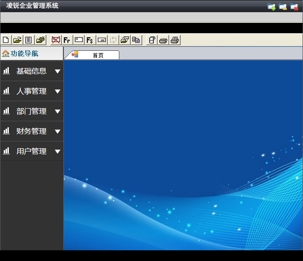Click the home icon beside 功能导航

(6, 54)
